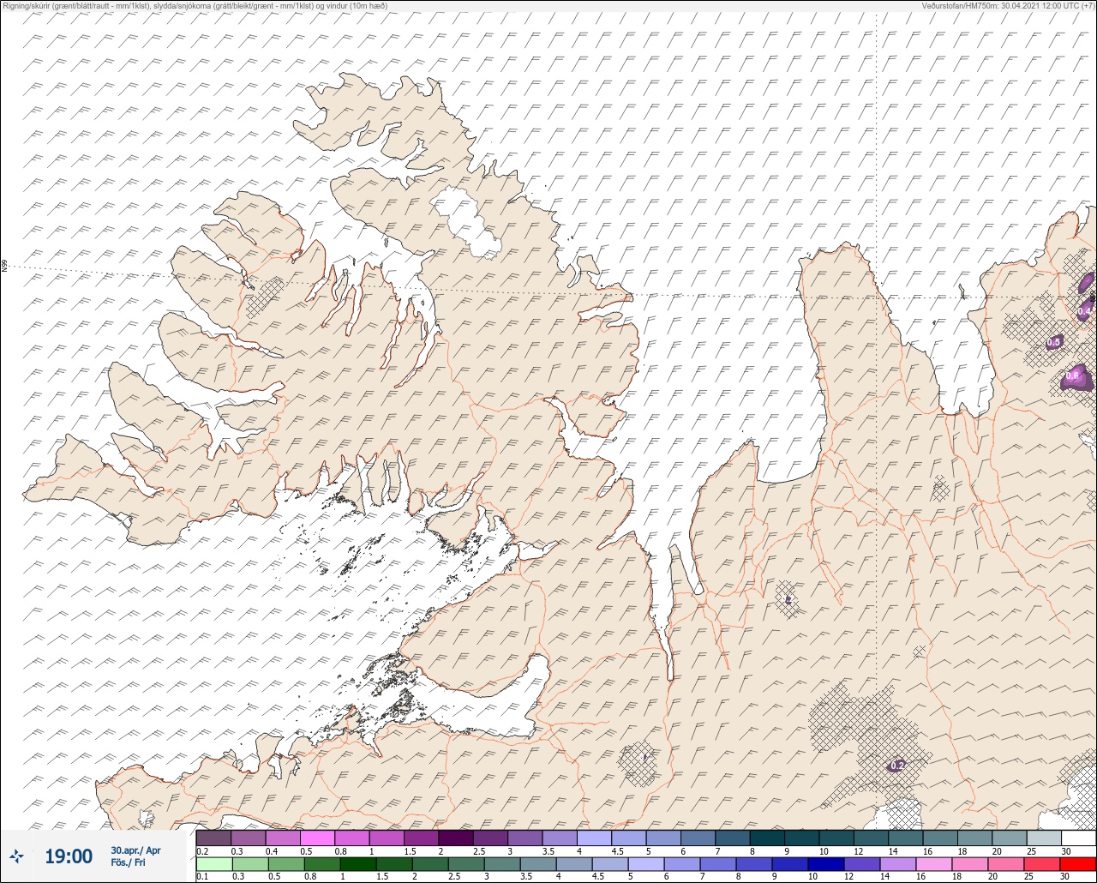Click top-row dark teal legend swatch at 8
Screen dimensions: 1097x883
point(767,838)
